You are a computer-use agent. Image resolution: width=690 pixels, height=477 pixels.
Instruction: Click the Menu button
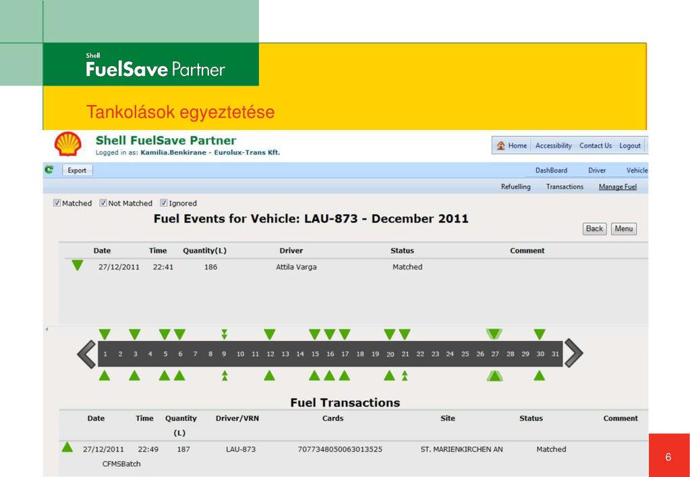pos(623,228)
